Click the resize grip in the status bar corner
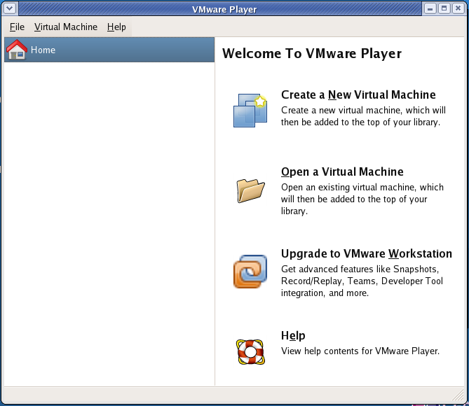The width and height of the screenshot is (469, 406). pyautogui.click(x=458, y=395)
